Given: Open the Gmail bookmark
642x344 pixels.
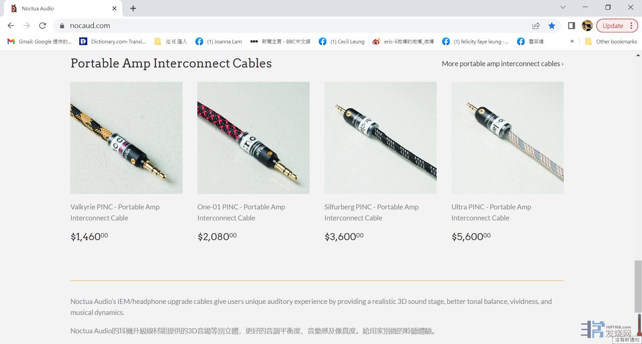Looking at the screenshot, I should tap(39, 41).
